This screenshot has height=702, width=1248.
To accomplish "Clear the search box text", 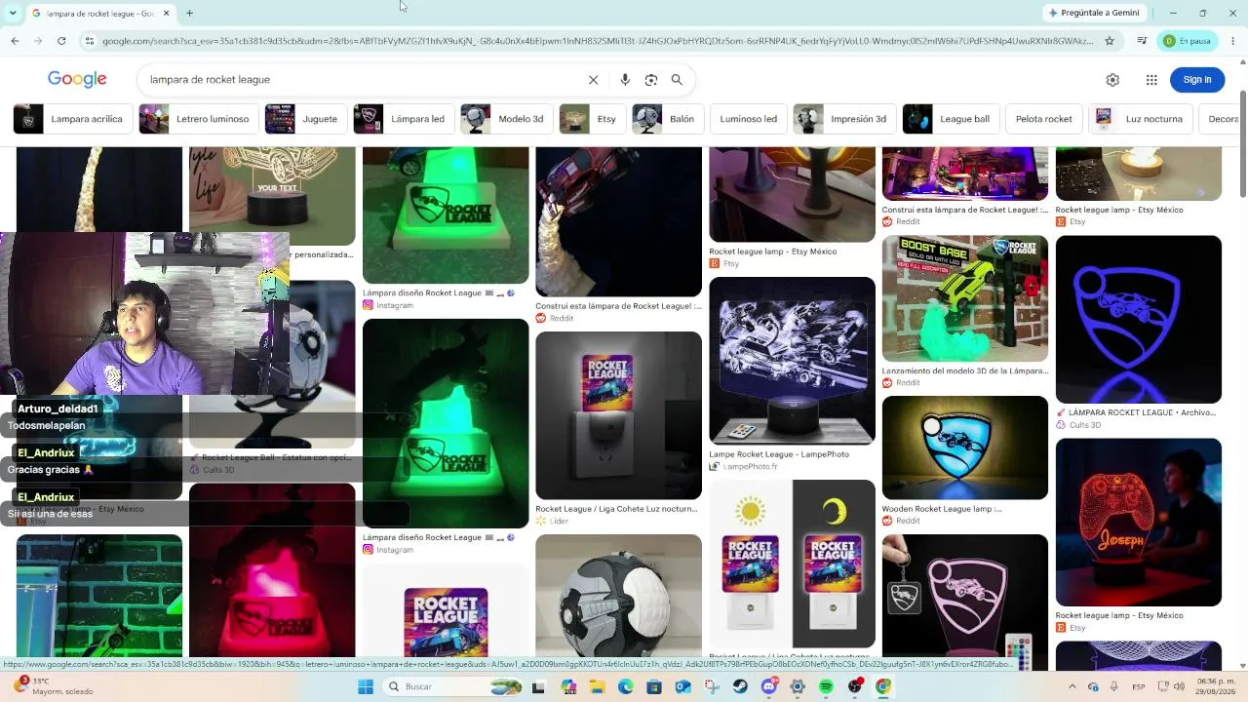I will 593,80.
